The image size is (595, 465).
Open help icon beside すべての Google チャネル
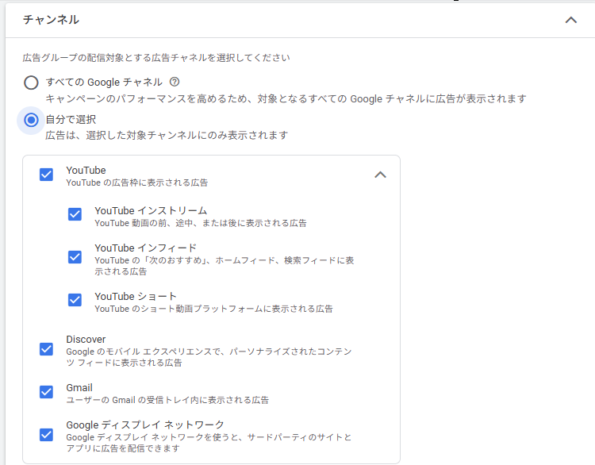(x=175, y=82)
